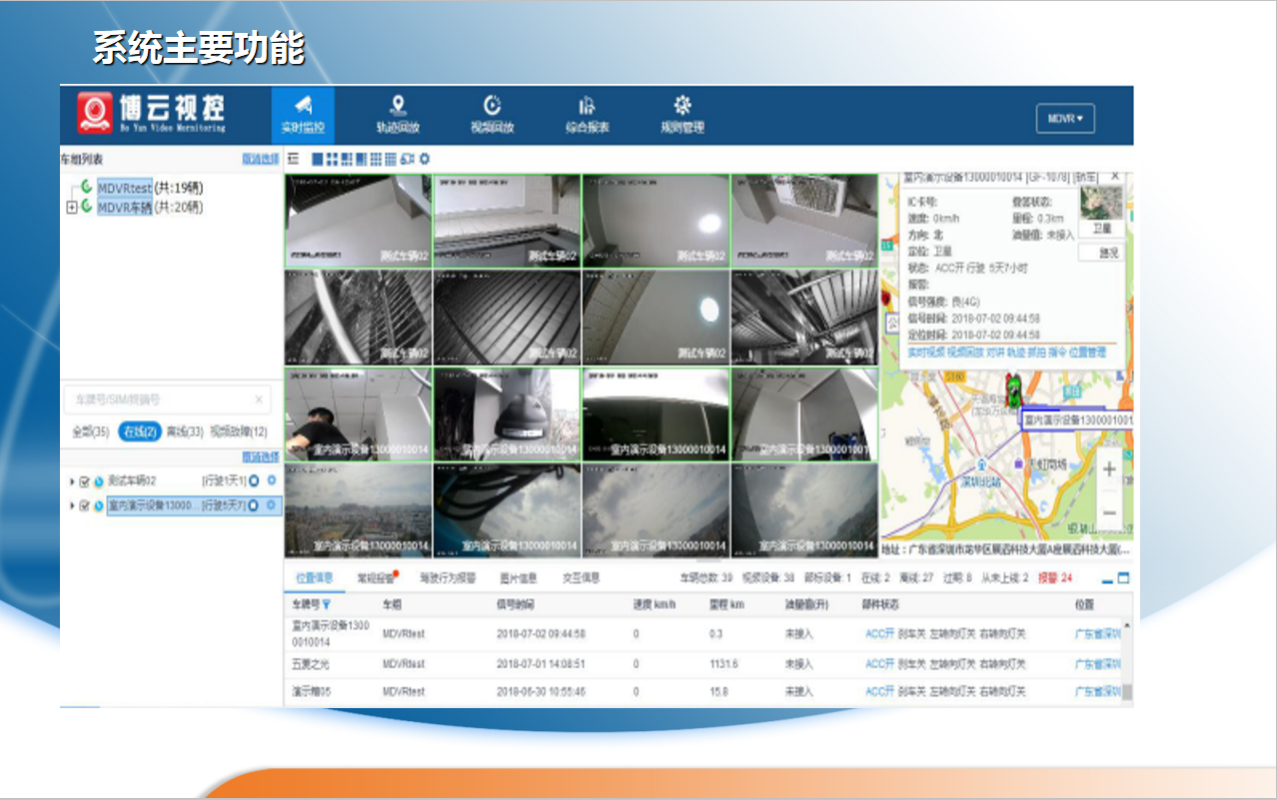This screenshot has width=1277, height=800.
Task: Open the 规则管理 rule management tab
Action: click(682, 115)
